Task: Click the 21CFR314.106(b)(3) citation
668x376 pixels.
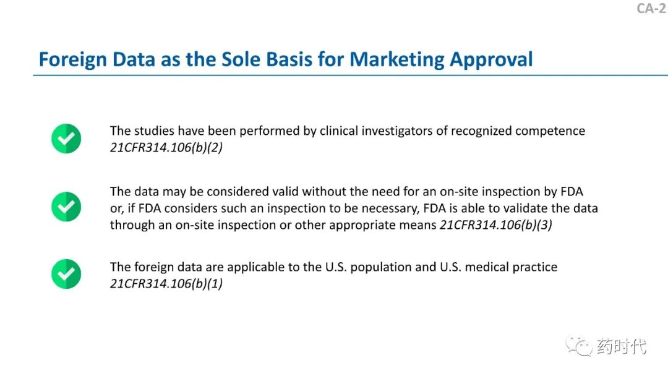Action: tap(496, 225)
